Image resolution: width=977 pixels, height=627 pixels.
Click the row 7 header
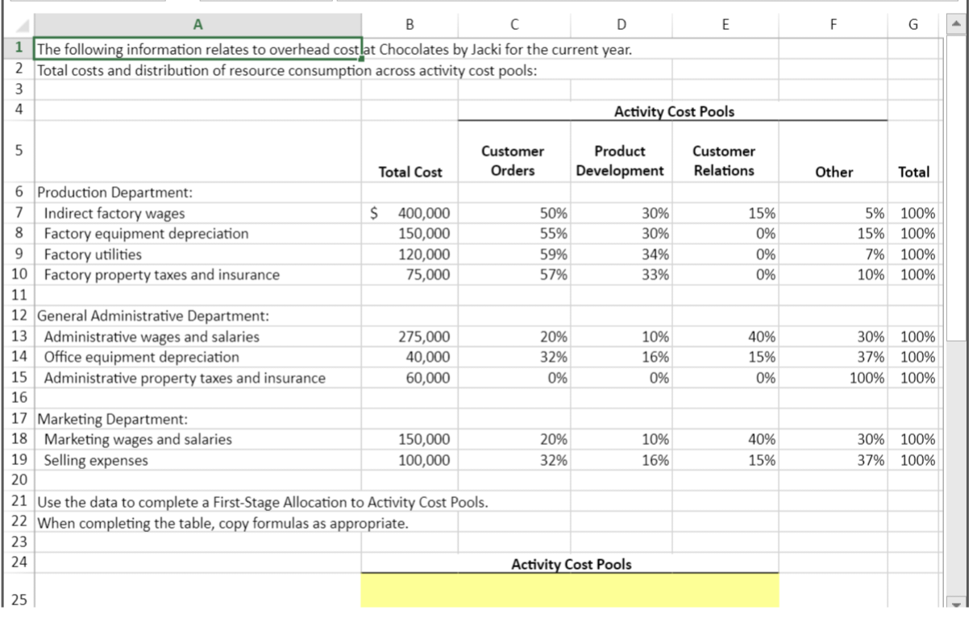point(21,214)
